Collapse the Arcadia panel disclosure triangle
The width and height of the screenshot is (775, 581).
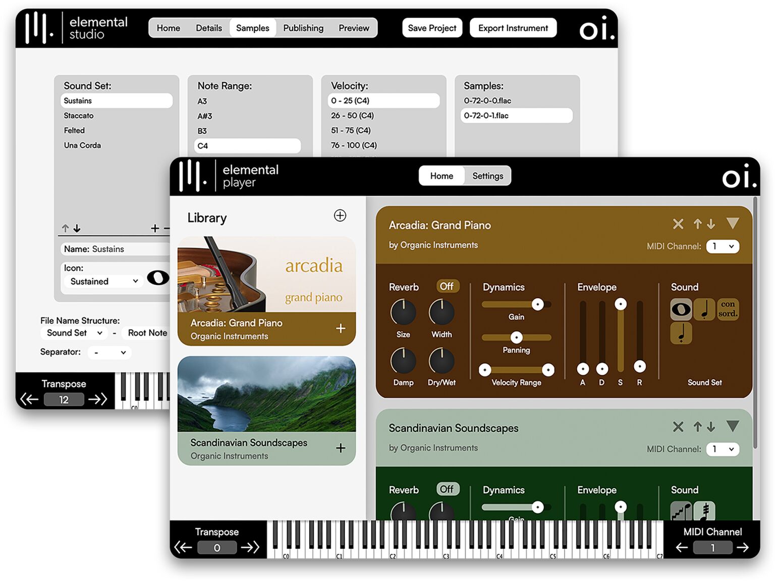733,223
